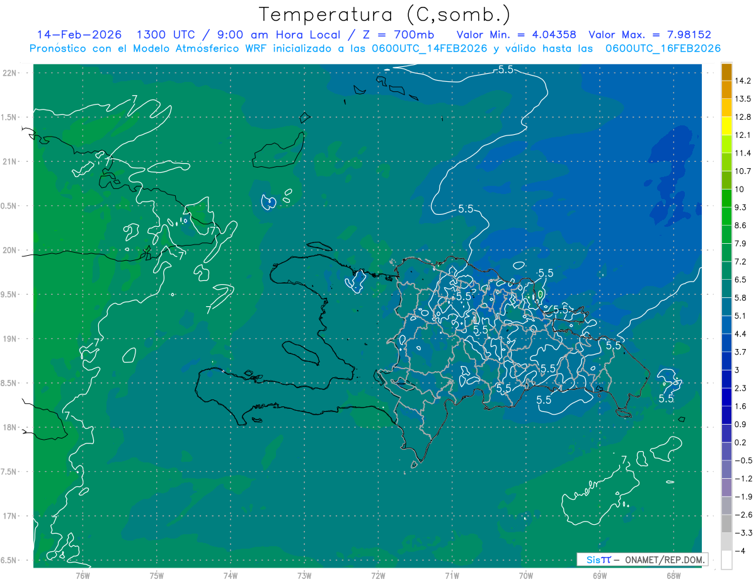Image resolution: width=756 pixels, height=584 pixels.
Task: Click the "69W" longitude axis label
Action: pos(599,575)
